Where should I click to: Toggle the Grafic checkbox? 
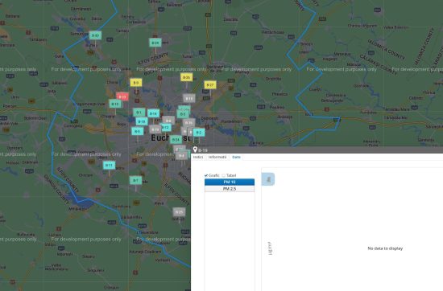click(x=206, y=175)
